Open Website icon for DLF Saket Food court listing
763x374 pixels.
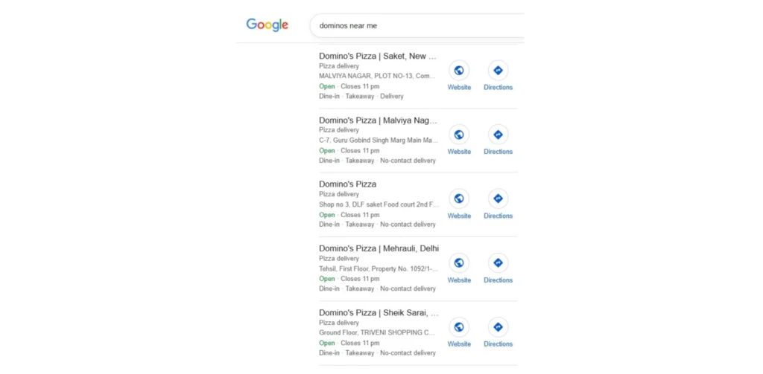(x=459, y=199)
